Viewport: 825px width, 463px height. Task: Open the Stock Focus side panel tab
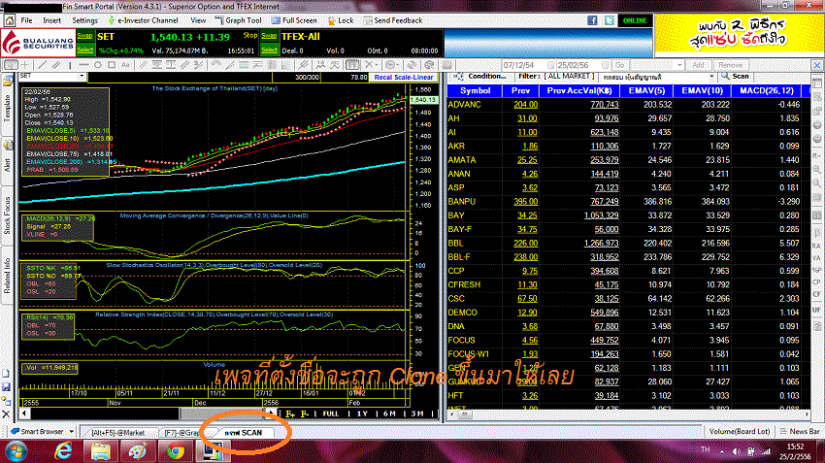(8, 215)
